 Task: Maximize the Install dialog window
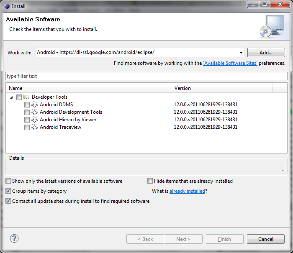(x=265, y=4)
